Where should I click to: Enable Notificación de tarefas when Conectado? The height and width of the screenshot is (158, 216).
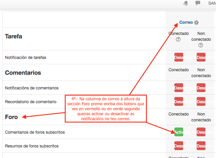[x=179, y=57]
